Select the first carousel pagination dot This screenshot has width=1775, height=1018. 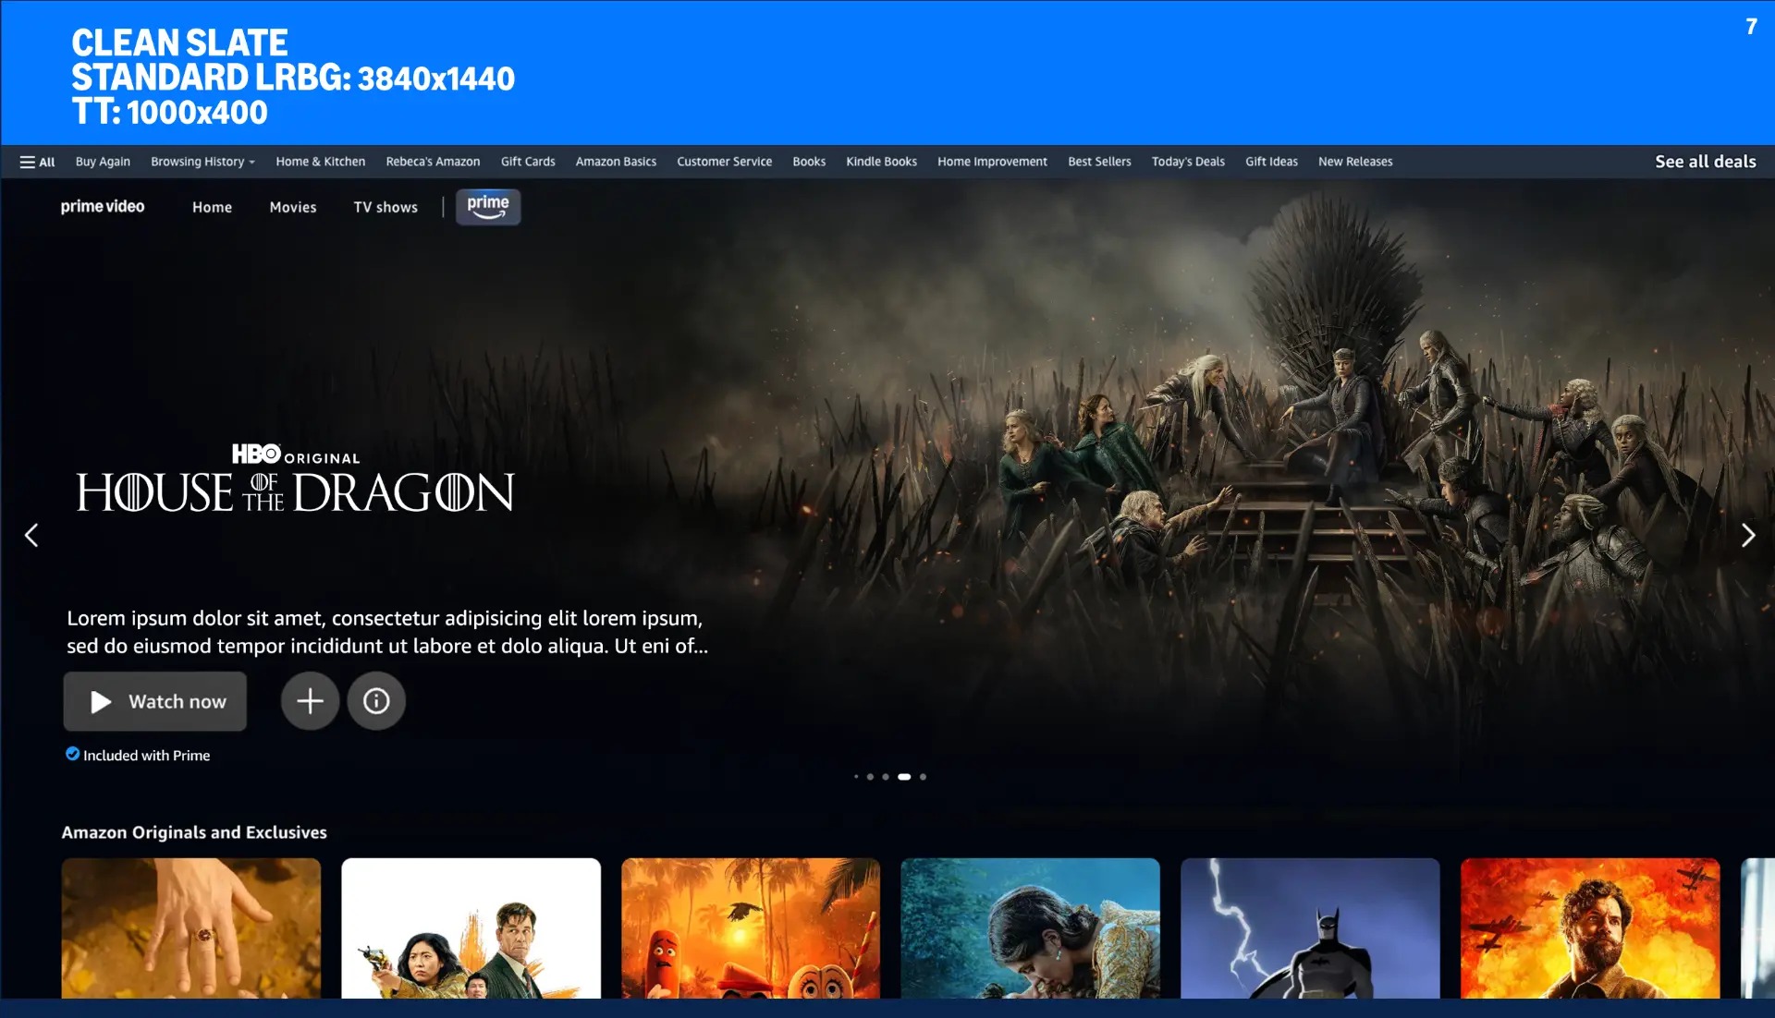[856, 777]
